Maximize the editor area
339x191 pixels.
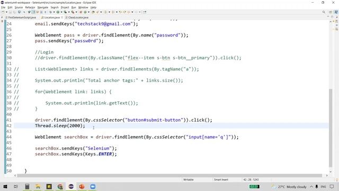tap(332, 16)
